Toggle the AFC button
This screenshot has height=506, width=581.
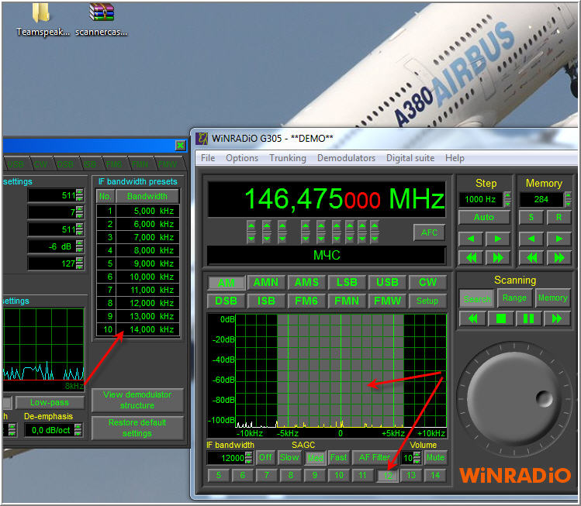coord(429,232)
